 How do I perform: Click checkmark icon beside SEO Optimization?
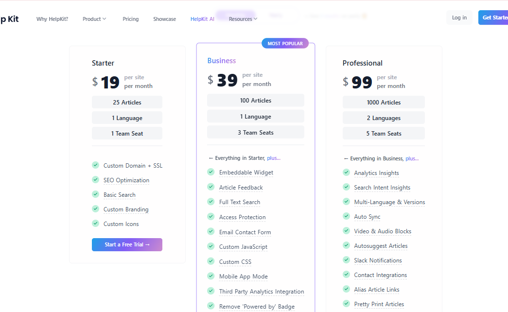pyautogui.click(x=96, y=179)
